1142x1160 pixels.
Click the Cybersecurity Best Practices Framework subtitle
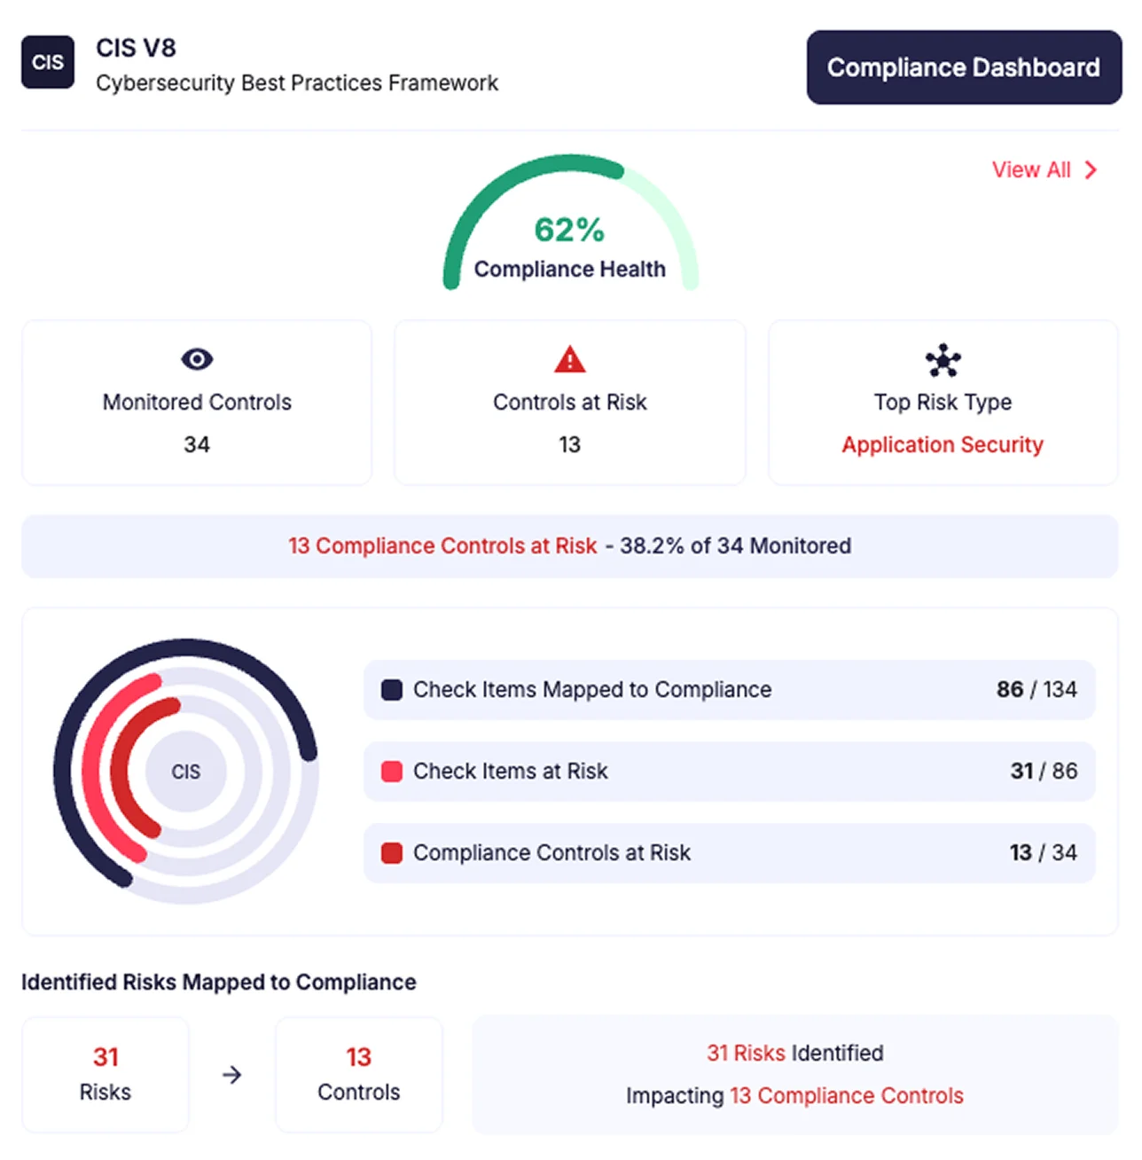pos(297,83)
